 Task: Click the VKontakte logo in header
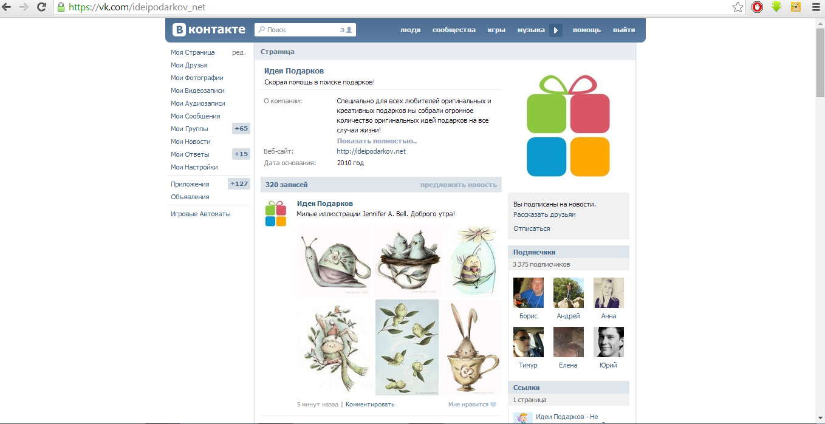click(x=208, y=30)
